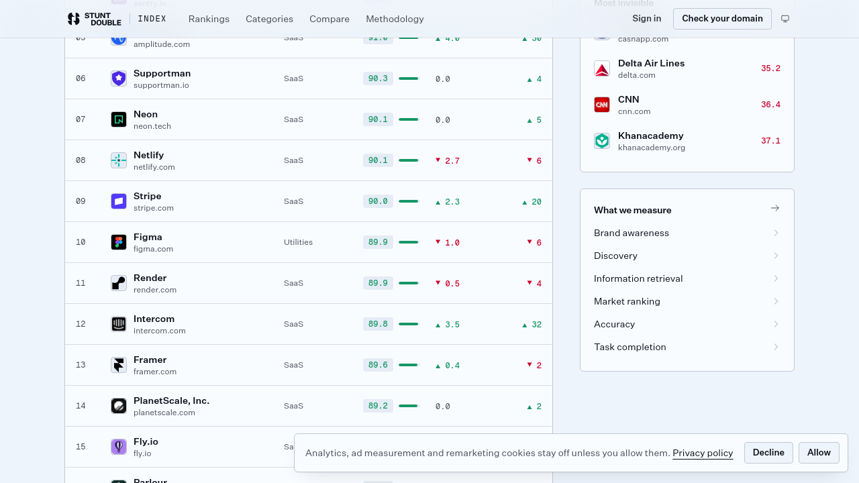Click the INDEX wordmark text
The height and width of the screenshot is (483, 859).
click(152, 19)
